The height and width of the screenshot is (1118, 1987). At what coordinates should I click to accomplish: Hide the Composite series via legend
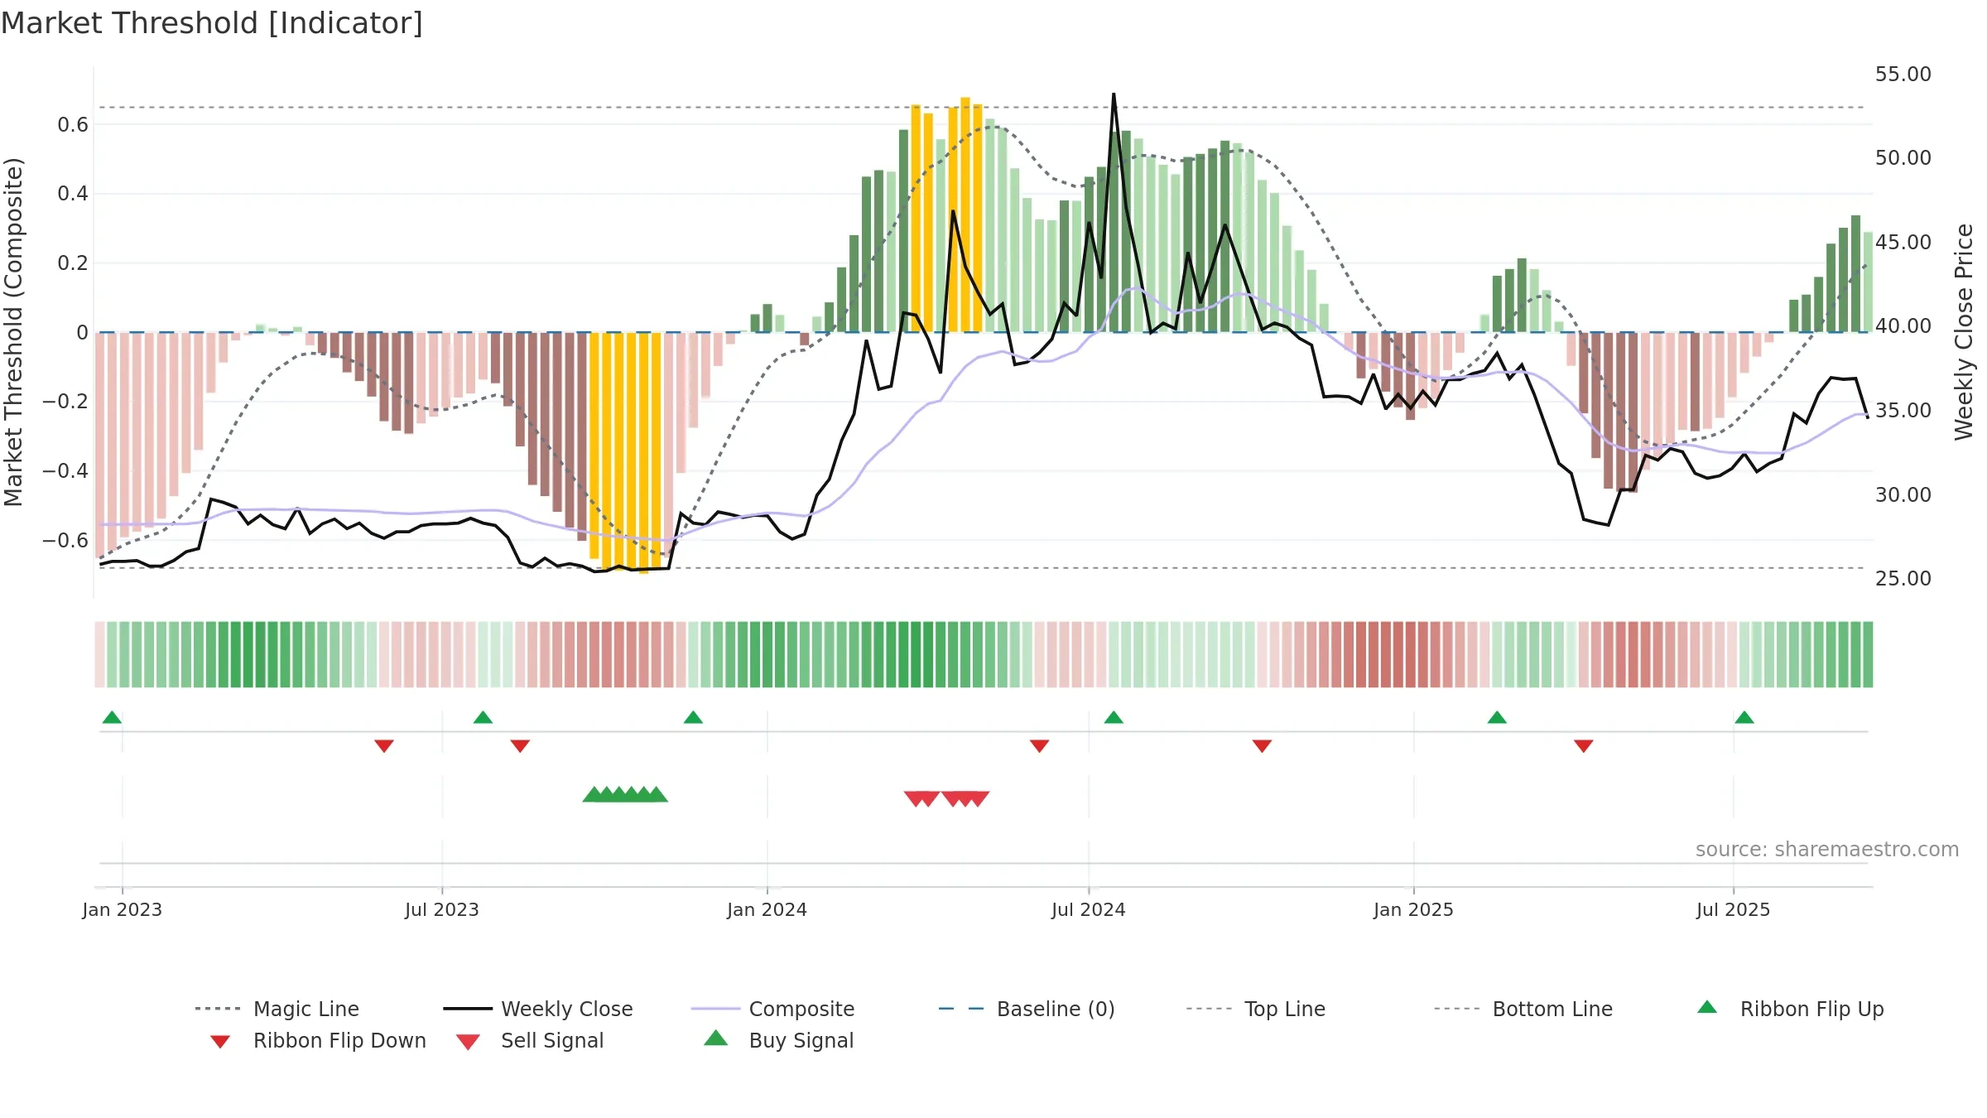[772, 1009]
